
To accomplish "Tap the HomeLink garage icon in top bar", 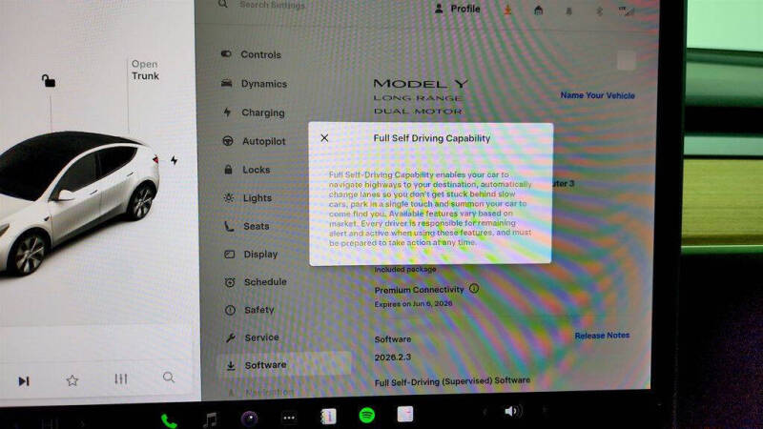I will click(x=538, y=10).
